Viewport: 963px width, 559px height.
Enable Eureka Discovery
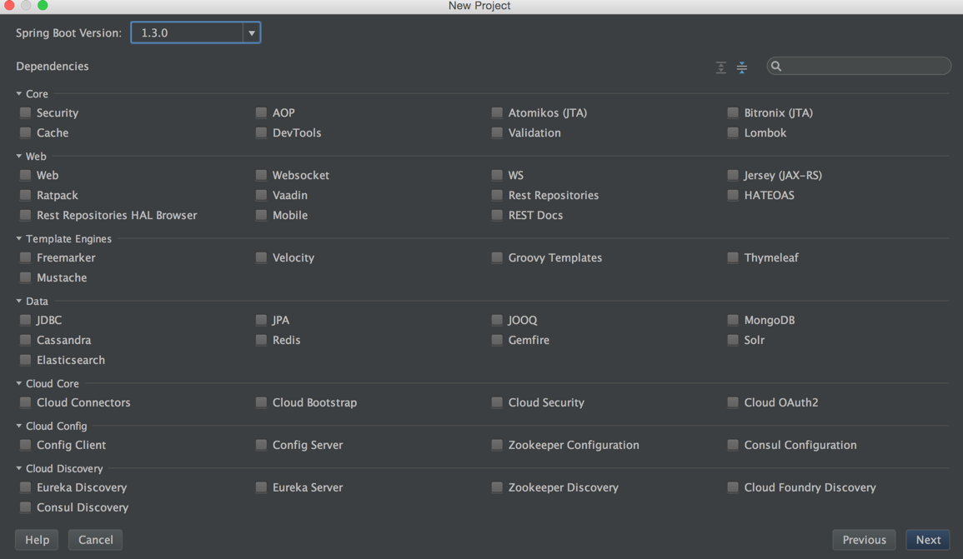tap(24, 487)
